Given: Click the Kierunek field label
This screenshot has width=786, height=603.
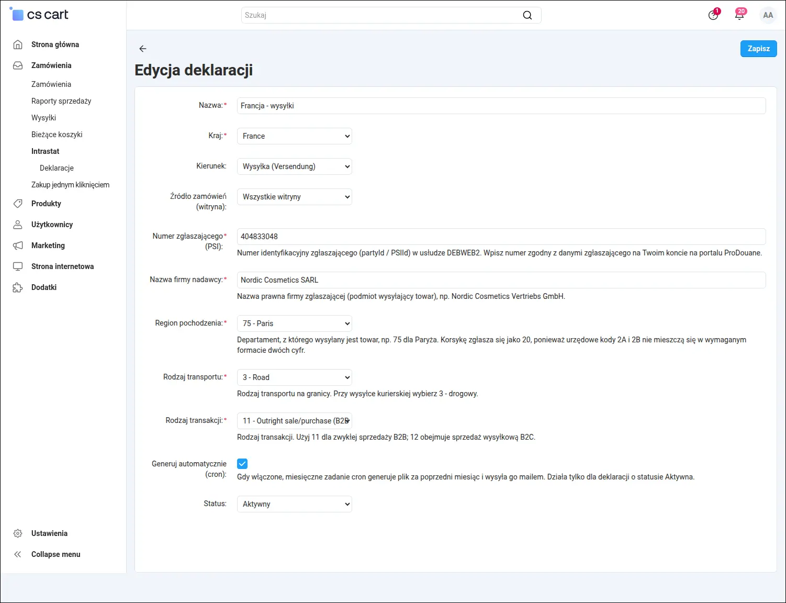Looking at the screenshot, I should point(211,166).
